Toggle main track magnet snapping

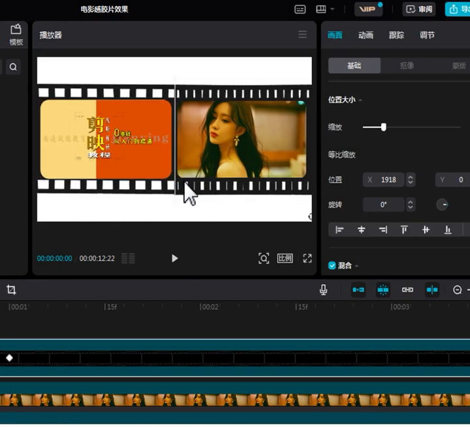click(x=358, y=290)
